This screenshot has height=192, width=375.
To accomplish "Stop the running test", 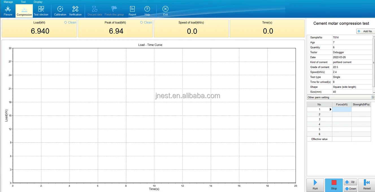I will click(334, 185).
